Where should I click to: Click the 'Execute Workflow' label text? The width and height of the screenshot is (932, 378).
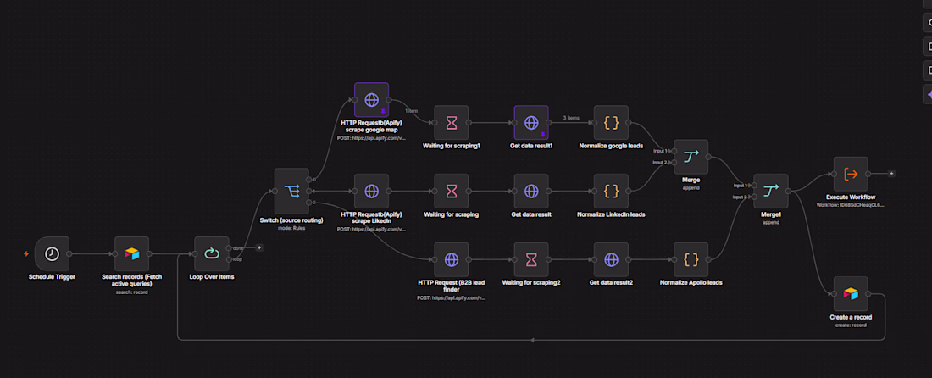(851, 197)
